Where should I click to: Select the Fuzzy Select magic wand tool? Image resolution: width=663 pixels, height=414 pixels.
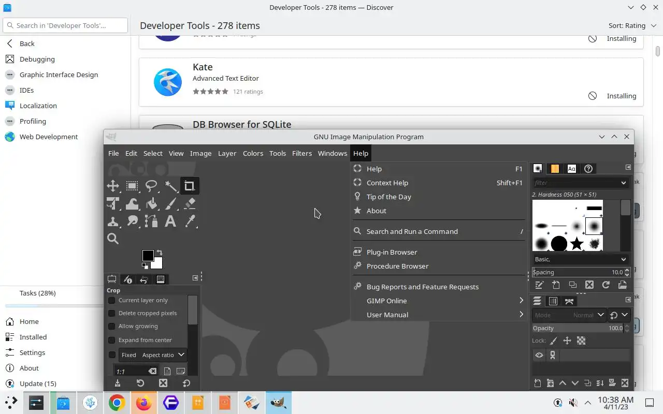170,186
